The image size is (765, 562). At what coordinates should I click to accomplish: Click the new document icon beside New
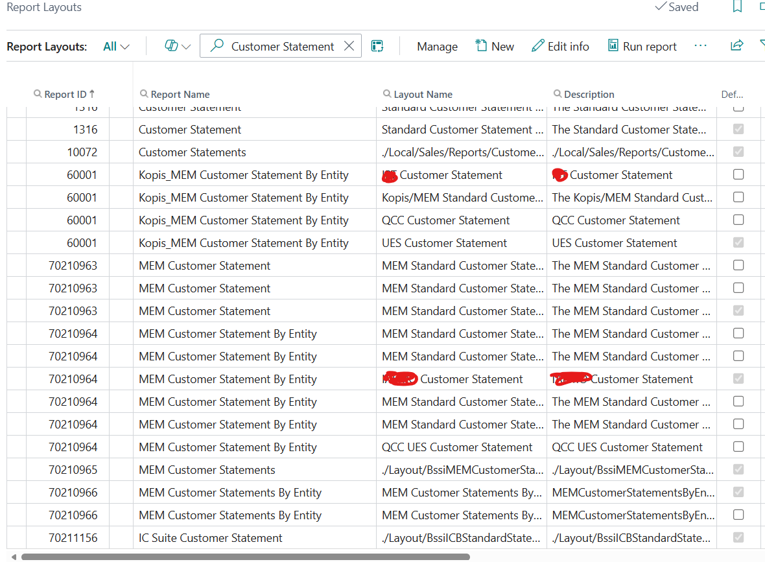pos(481,45)
